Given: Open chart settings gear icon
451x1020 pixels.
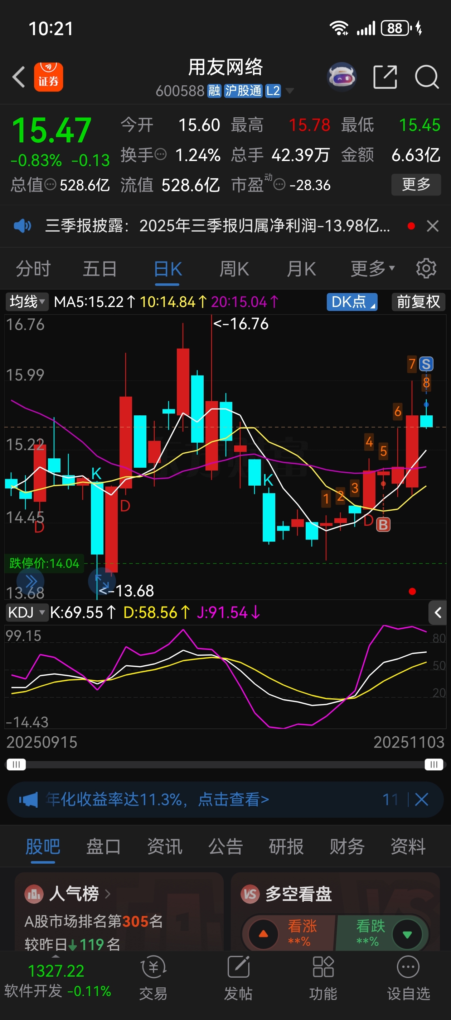Looking at the screenshot, I should [x=426, y=269].
